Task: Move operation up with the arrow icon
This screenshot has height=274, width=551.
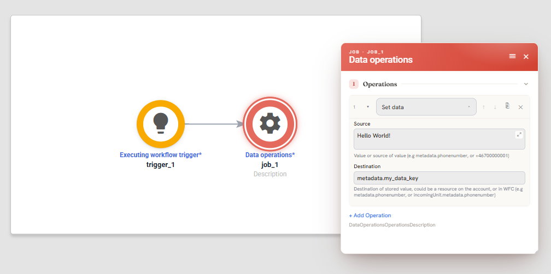Action: pos(484,108)
